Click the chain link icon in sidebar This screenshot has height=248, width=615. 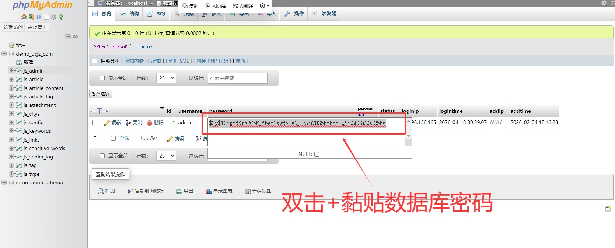[75, 36]
